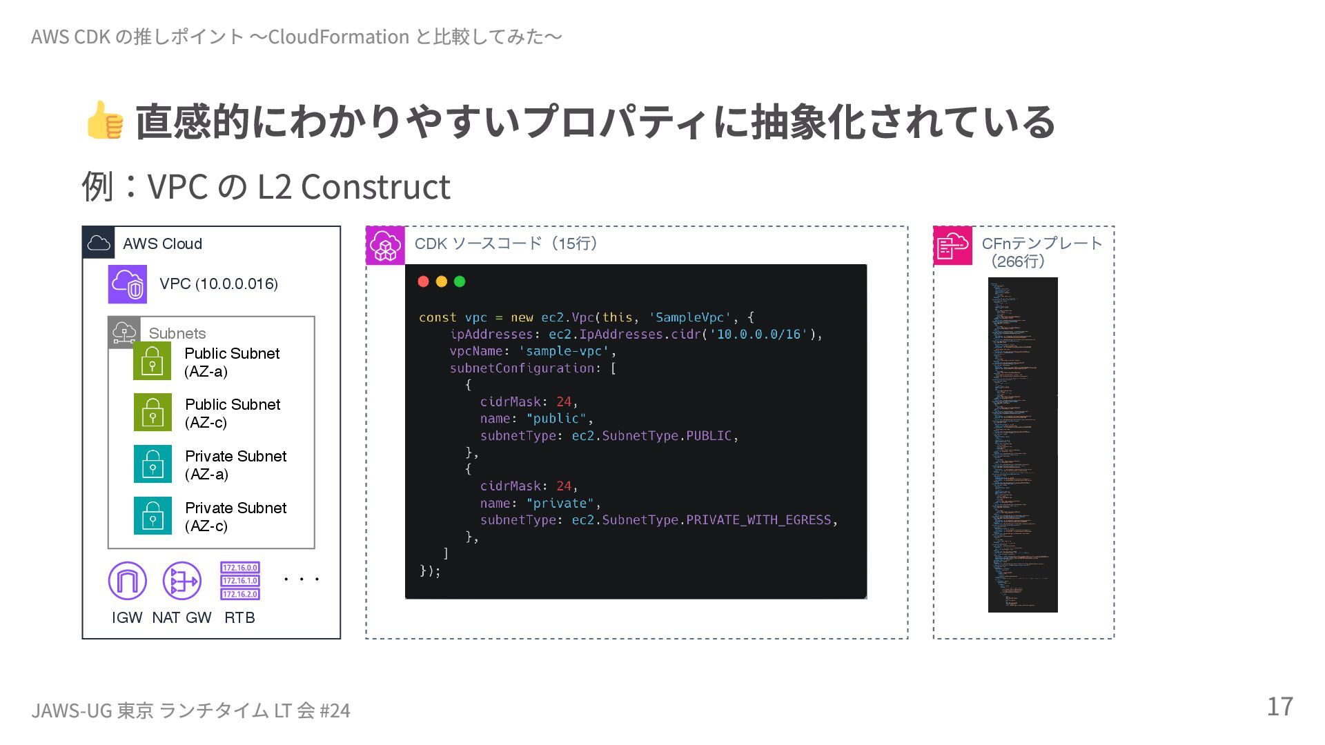This screenshot has height=745, width=1325.
Task: Click the Public Subnet (AZ-a) lock icon
Action: point(153,361)
